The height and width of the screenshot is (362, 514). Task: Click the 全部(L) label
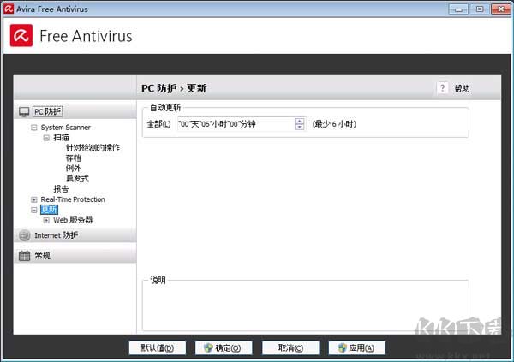pyautogui.click(x=158, y=124)
